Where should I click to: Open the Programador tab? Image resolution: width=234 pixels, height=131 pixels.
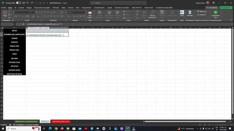point(87,8)
